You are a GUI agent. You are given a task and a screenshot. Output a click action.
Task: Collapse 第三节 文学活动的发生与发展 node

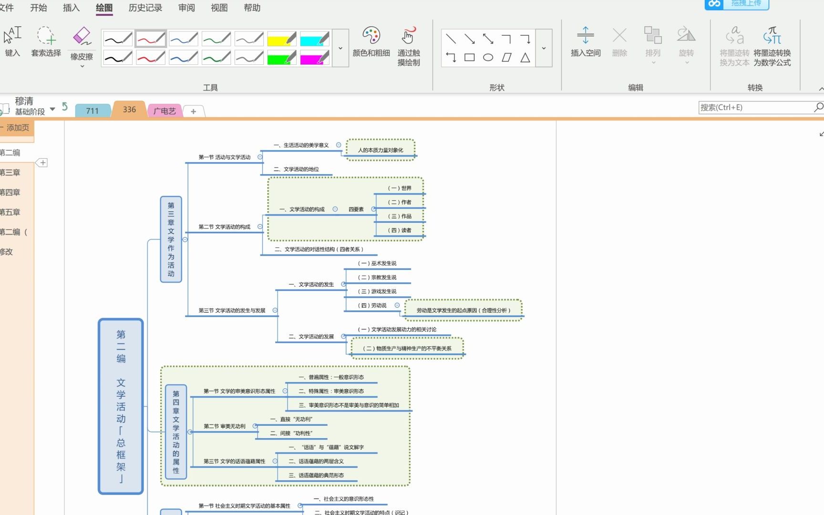[x=275, y=310]
